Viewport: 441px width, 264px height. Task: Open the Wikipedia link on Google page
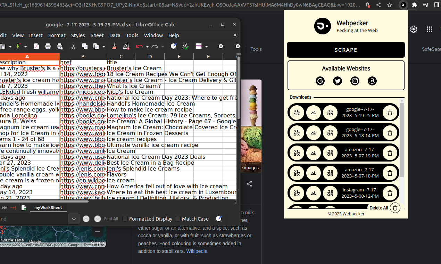[197, 251]
